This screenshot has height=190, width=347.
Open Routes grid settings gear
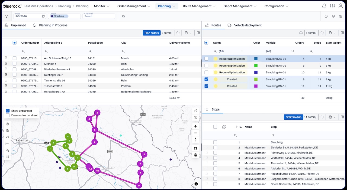[301, 33]
